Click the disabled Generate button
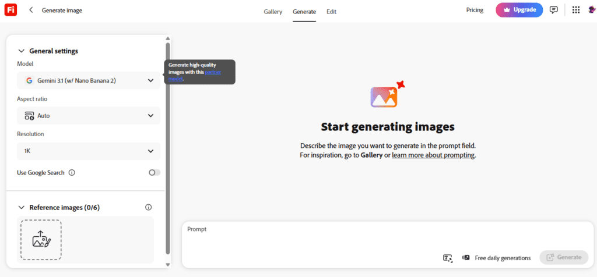Screen dimensions: 597x277 pos(564,257)
